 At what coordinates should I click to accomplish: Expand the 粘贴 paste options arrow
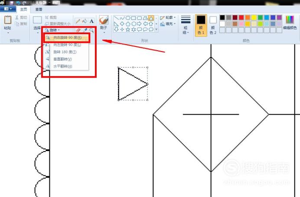click(8, 33)
